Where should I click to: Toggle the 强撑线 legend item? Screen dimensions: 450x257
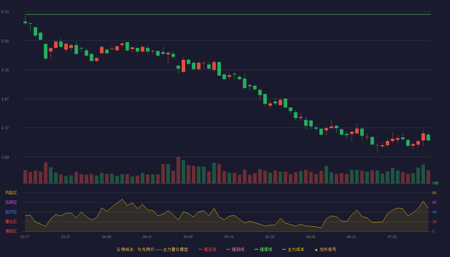[263, 249]
